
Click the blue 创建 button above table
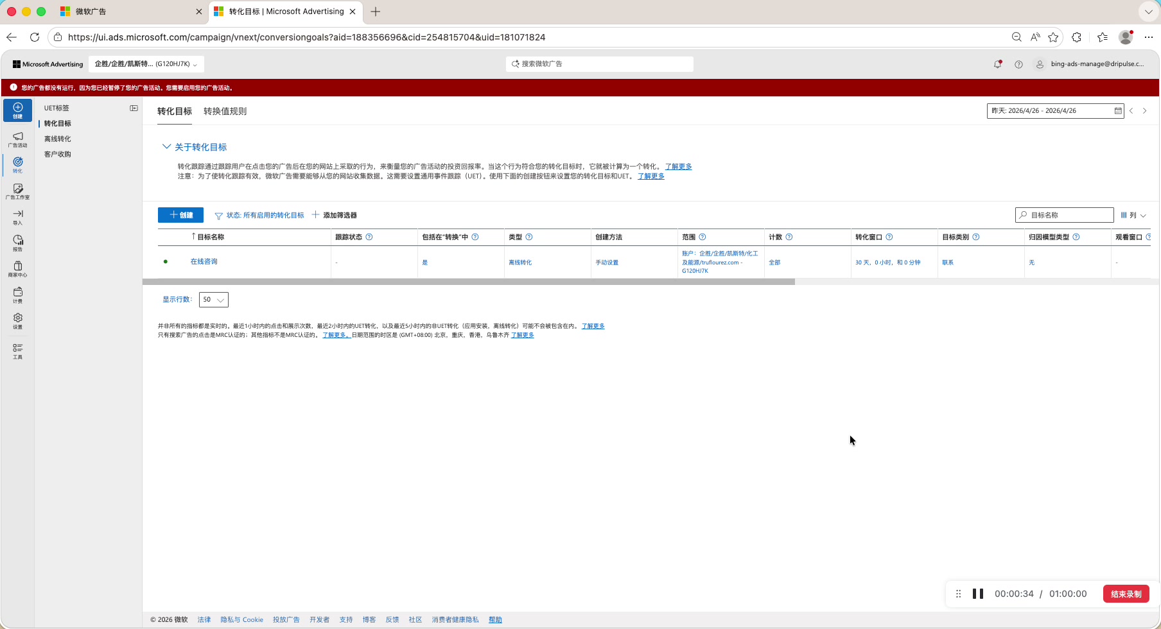[180, 215]
